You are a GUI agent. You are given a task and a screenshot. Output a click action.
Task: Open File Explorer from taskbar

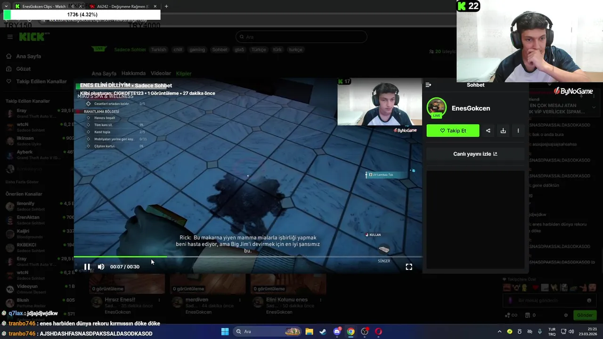click(x=309, y=331)
